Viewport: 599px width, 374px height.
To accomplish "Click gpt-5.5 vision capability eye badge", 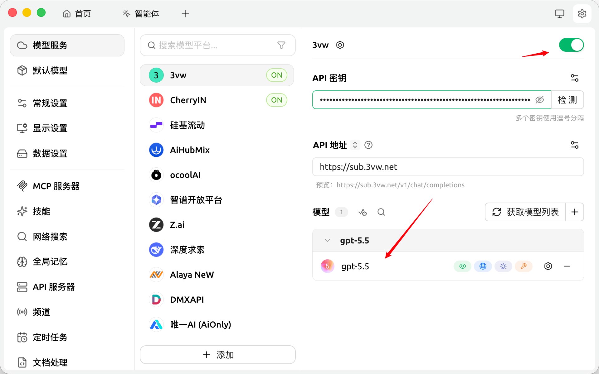I will point(462,266).
